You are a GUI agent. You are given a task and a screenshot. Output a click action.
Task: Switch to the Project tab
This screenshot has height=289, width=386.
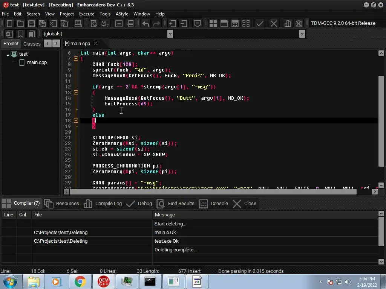click(x=11, y=44)
